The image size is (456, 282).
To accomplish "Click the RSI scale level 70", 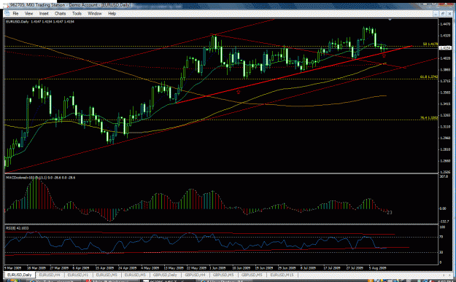I will click(441, 238).
